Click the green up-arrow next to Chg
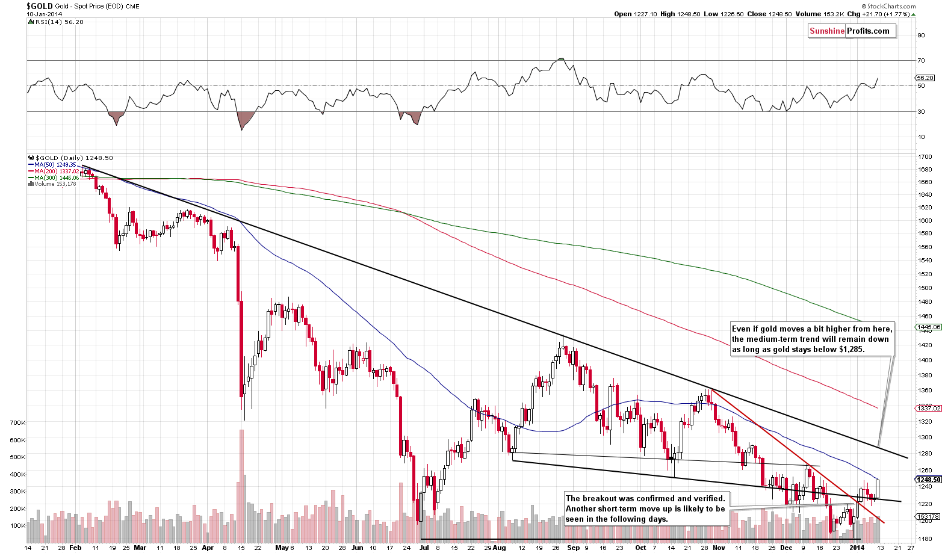Viewport: 942px width, 553px height. [913, 14]
